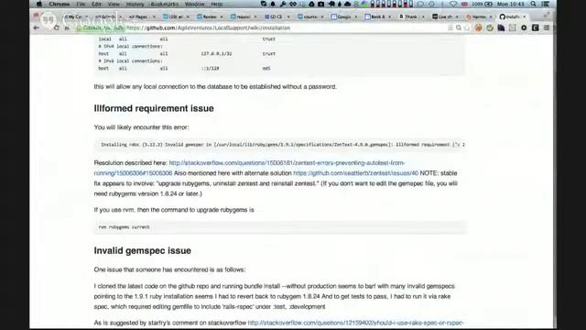This screenshot has width=586, height=330.
Task: Click the green checkmark extension icon
Action: tap(490, 28)
